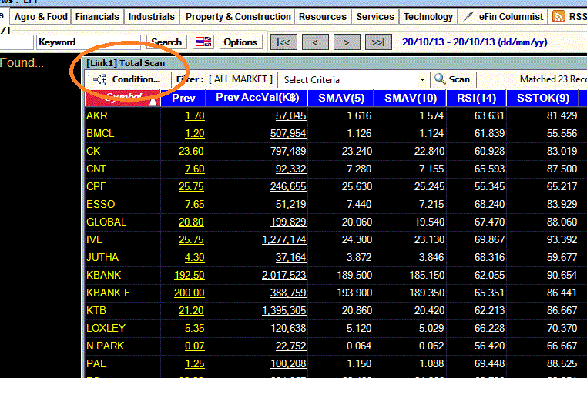The image size is (587, 408).
Task: Click the RSS feed icon
Action: (558, 17)
